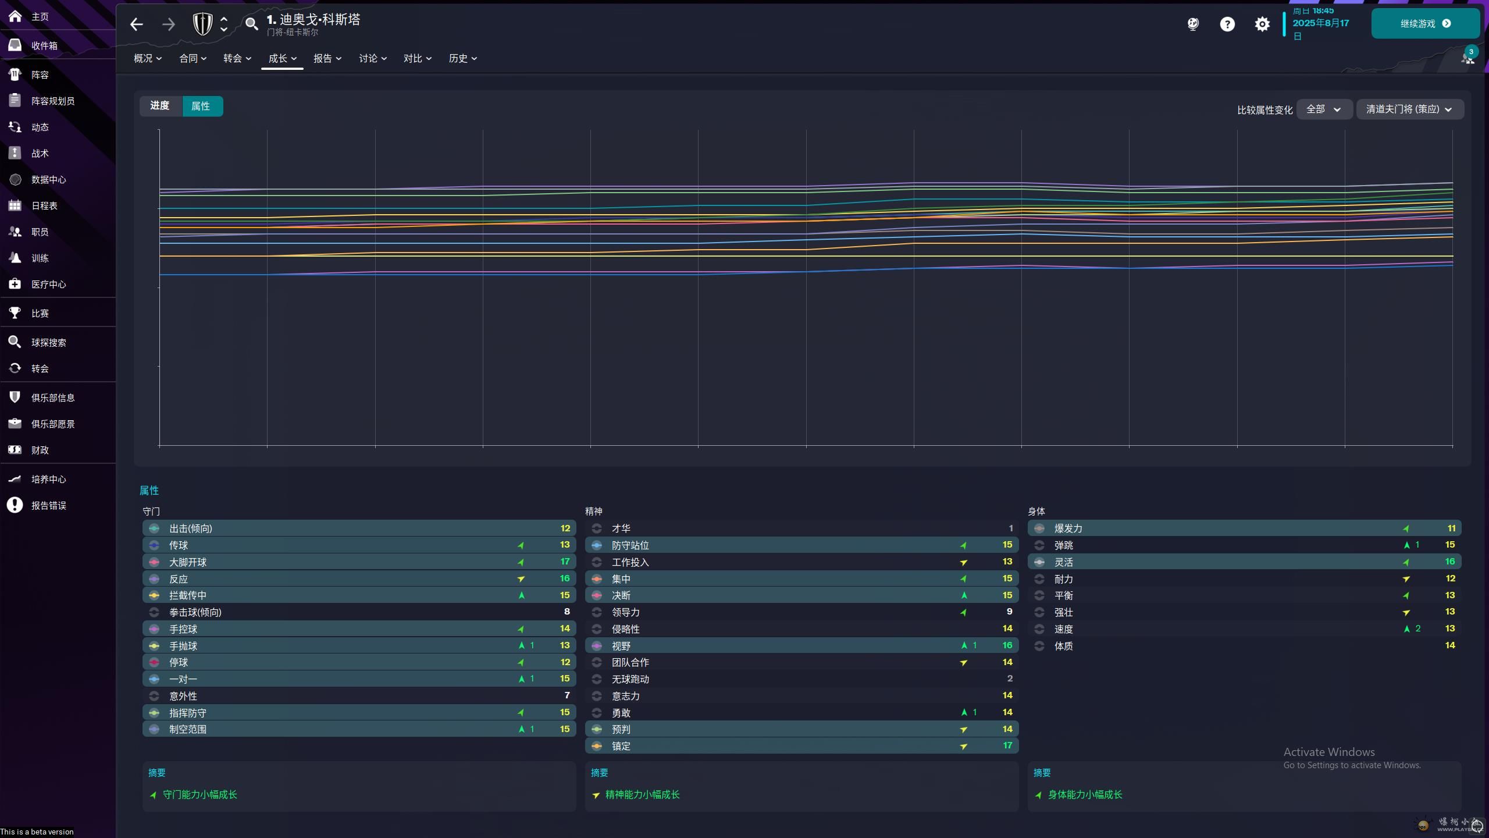Open the 成长 development tab menu
The image size is (1489, 838).
pyautogui.click(x=283, y=58)
